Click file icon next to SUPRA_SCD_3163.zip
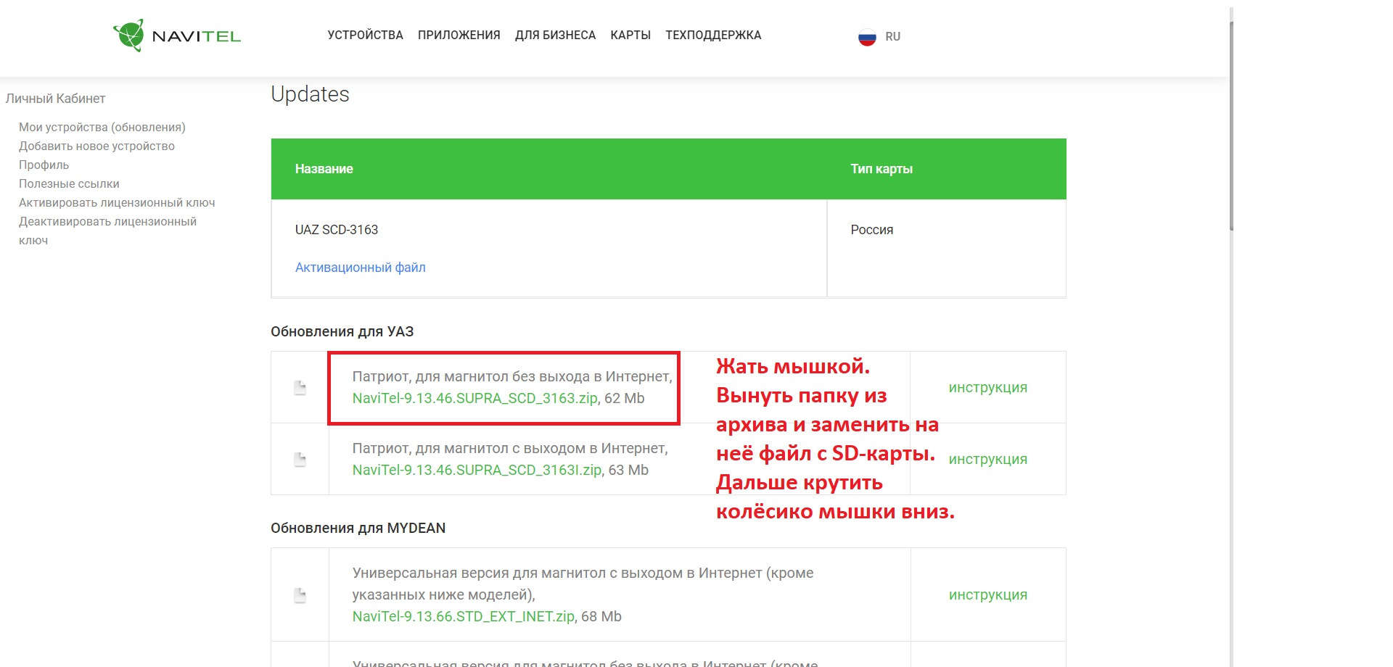 click(x=300, y=388)
